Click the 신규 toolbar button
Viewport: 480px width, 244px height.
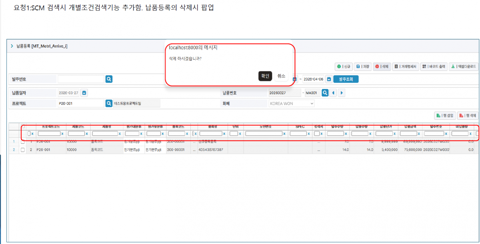(x=343, y=67)
